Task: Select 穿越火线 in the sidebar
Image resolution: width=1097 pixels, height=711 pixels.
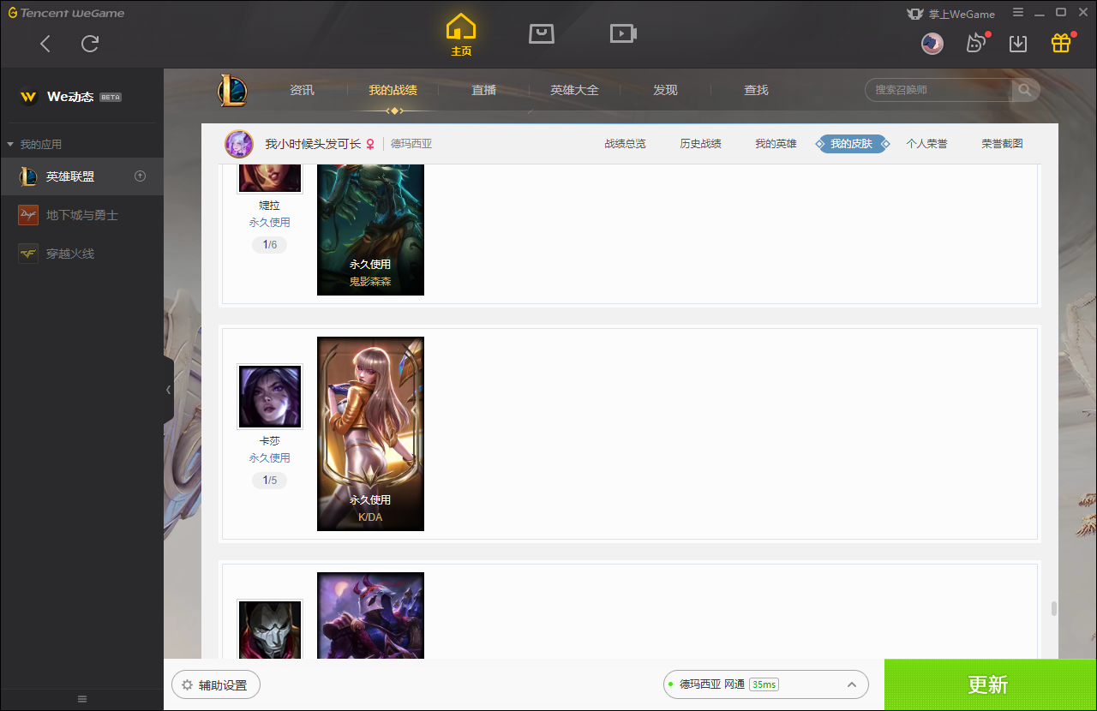Action: (81, 254)
